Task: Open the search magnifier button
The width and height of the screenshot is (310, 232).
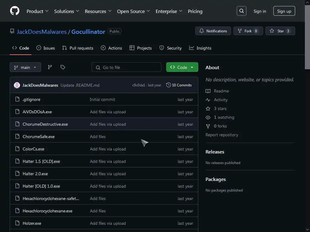Action: pos(241,11)
